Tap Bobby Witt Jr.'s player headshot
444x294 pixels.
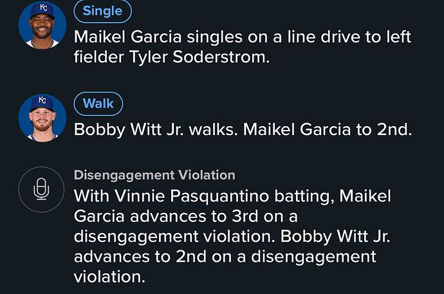click(x=42, y=118)
